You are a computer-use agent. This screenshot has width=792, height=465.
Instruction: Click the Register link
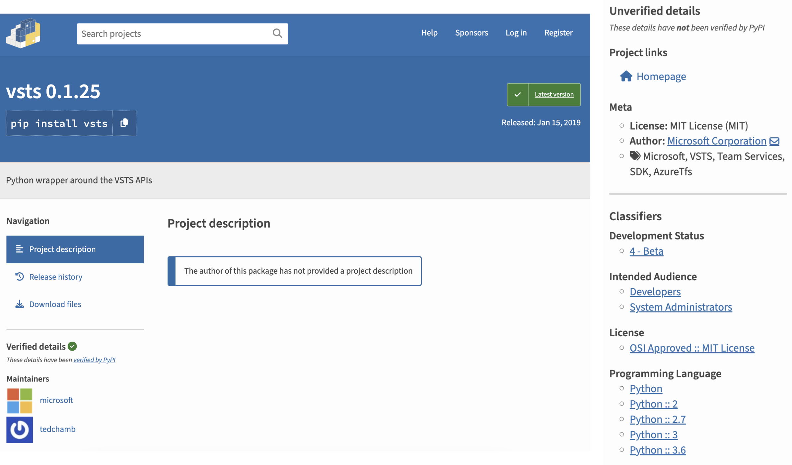click(558, 33)
